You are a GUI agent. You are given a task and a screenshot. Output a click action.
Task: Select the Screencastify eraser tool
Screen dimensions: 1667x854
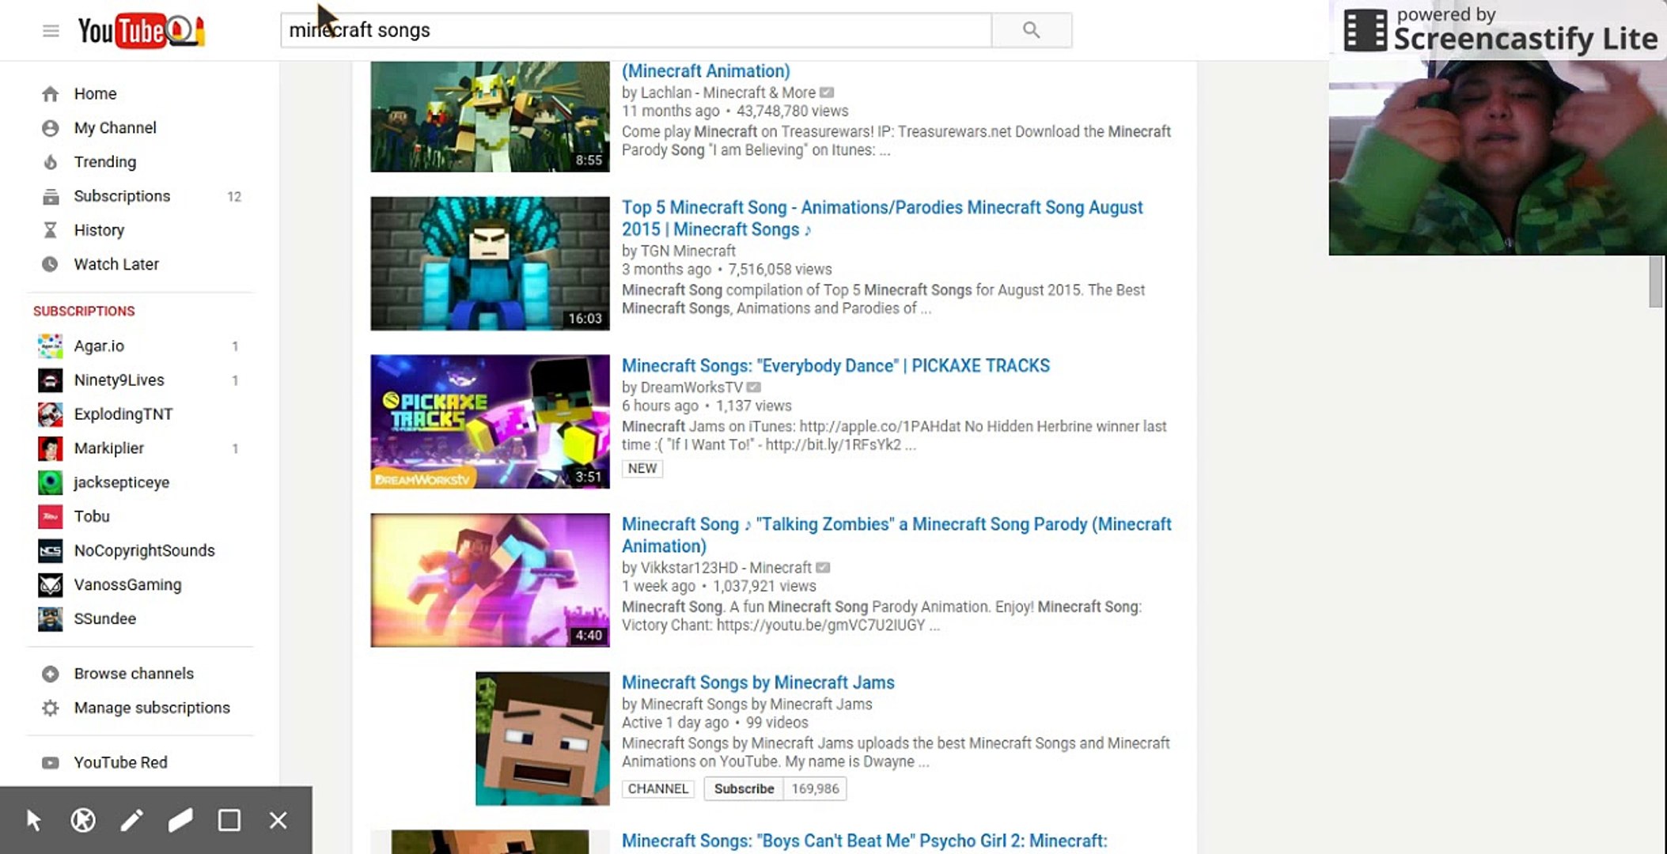pyautogui.click(x=180, y=820)
